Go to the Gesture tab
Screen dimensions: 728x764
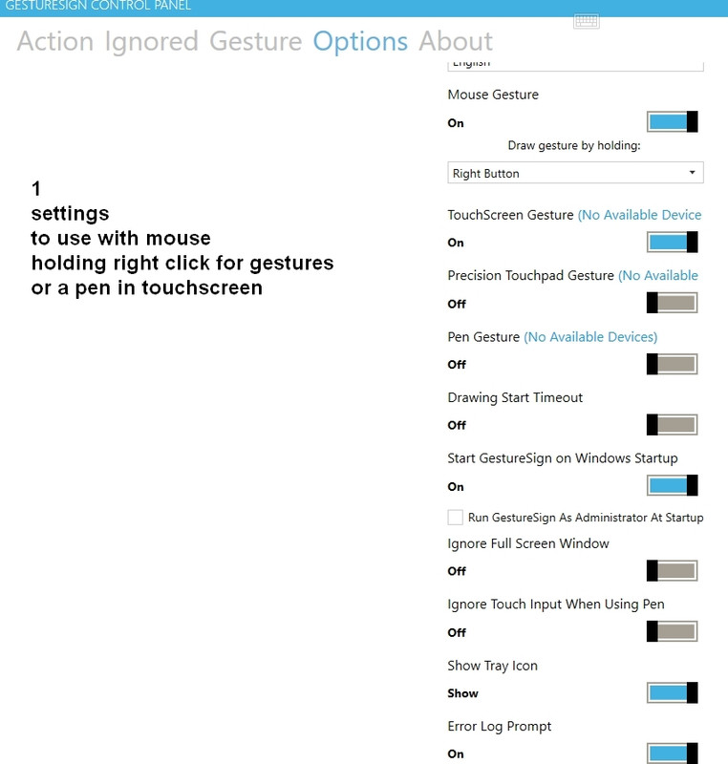tap(256, 41)
